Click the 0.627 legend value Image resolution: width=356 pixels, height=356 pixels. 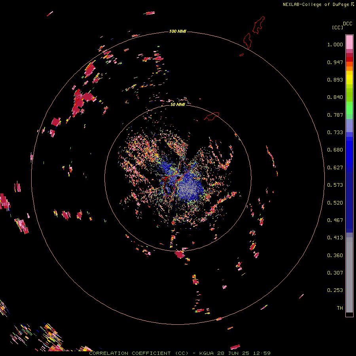coord(335,168)
